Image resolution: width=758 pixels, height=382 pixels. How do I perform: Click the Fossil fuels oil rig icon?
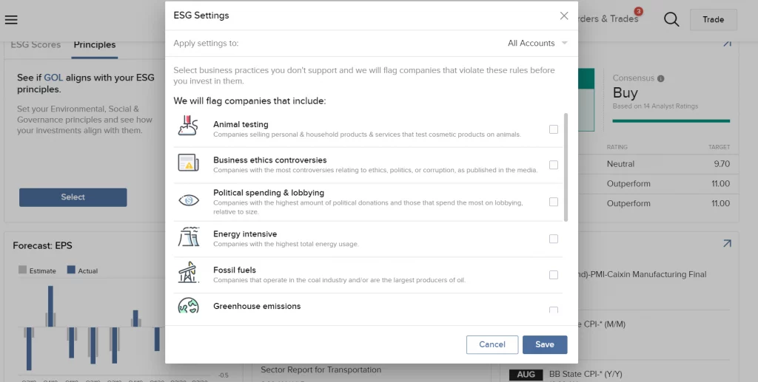click(x=188, y=273)
